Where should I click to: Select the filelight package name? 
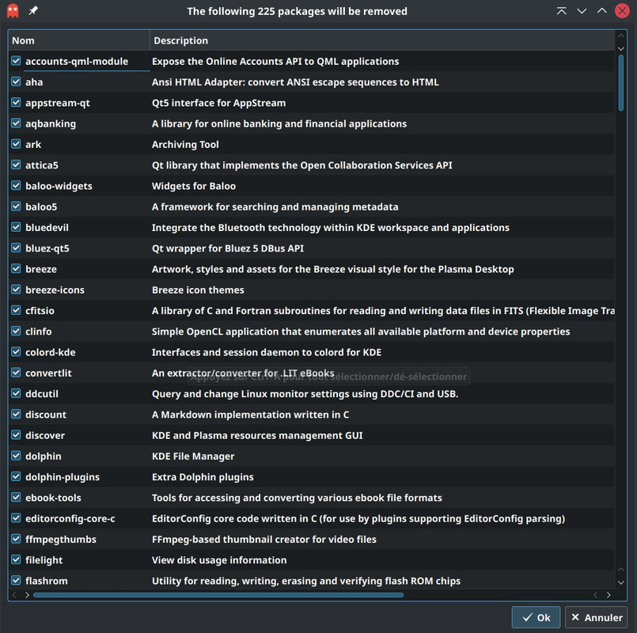click(x=44, y=560)
